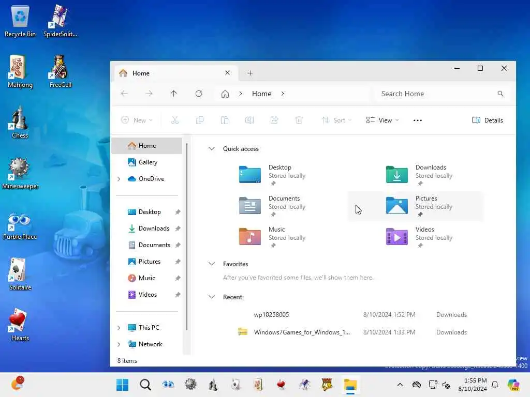Open the clock showing 1:55 PM

[473, 385]
